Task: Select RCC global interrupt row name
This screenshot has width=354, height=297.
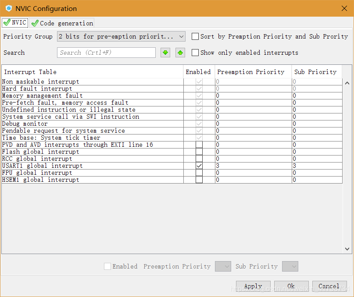Action: [37, 159]
